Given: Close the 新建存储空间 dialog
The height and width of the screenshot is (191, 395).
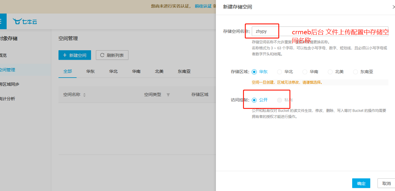Looking at the screenshot, I should 393,7.
